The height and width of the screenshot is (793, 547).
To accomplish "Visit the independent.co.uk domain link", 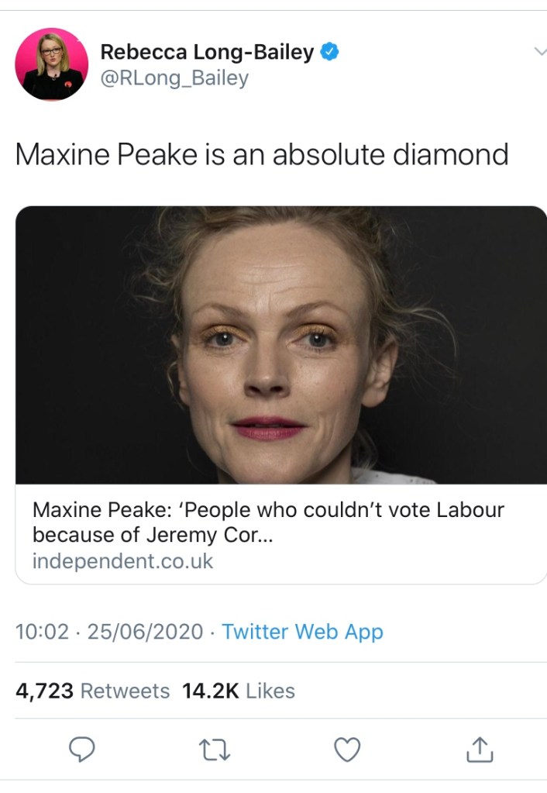I will point(122,561).
